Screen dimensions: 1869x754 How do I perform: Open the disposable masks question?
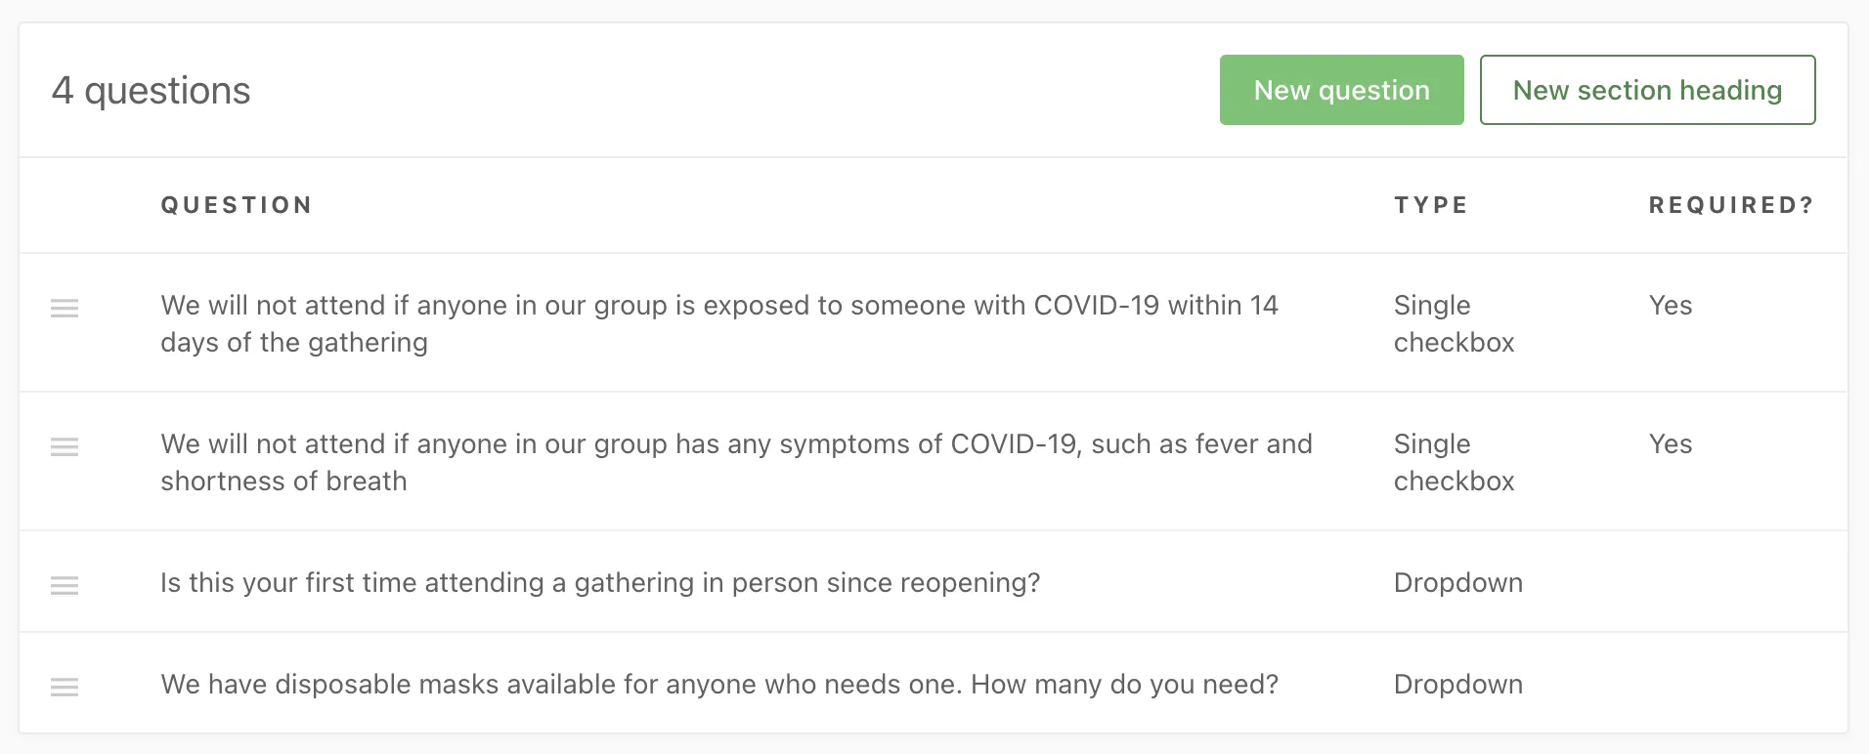pyautogui.click(x=719, y=685)
